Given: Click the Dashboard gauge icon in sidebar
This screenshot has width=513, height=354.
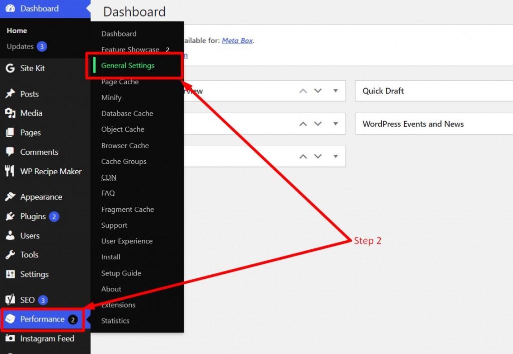Looking at the screenshot, I should pyautogui.click(x=10, y=8).
